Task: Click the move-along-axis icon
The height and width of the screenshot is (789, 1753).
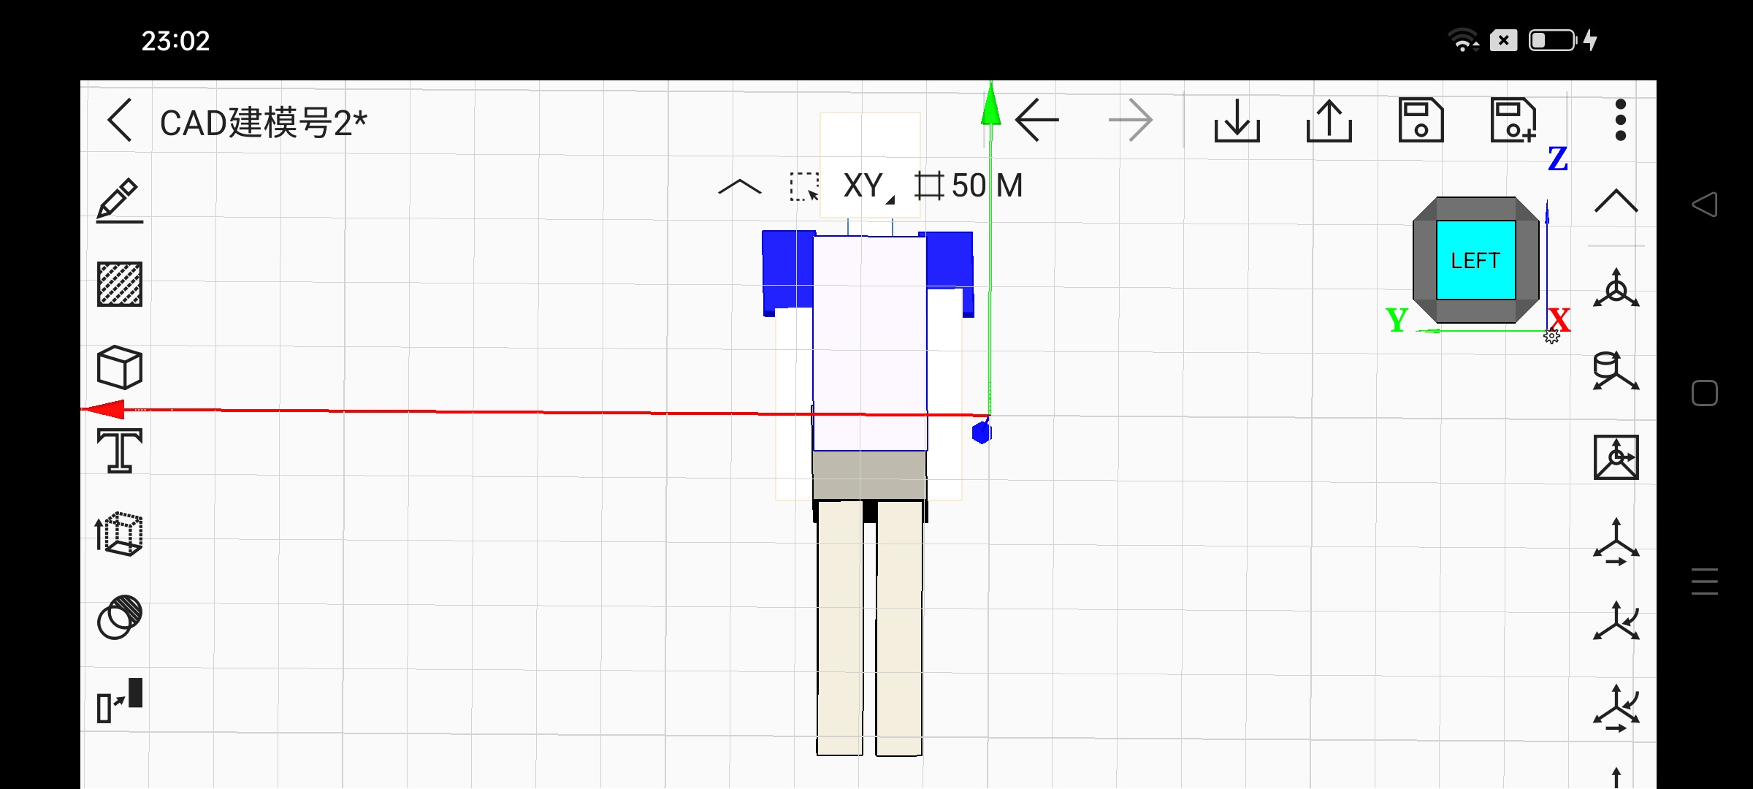Action: tap(1616, 541)
